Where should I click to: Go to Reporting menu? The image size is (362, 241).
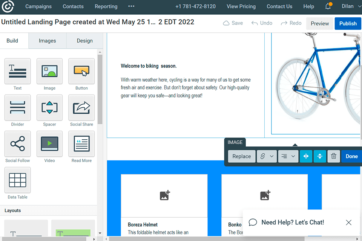pos(106,6)
